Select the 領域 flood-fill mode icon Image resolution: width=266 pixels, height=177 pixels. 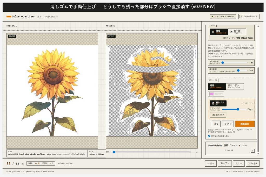pyautogui.click(x=213, y=32)
